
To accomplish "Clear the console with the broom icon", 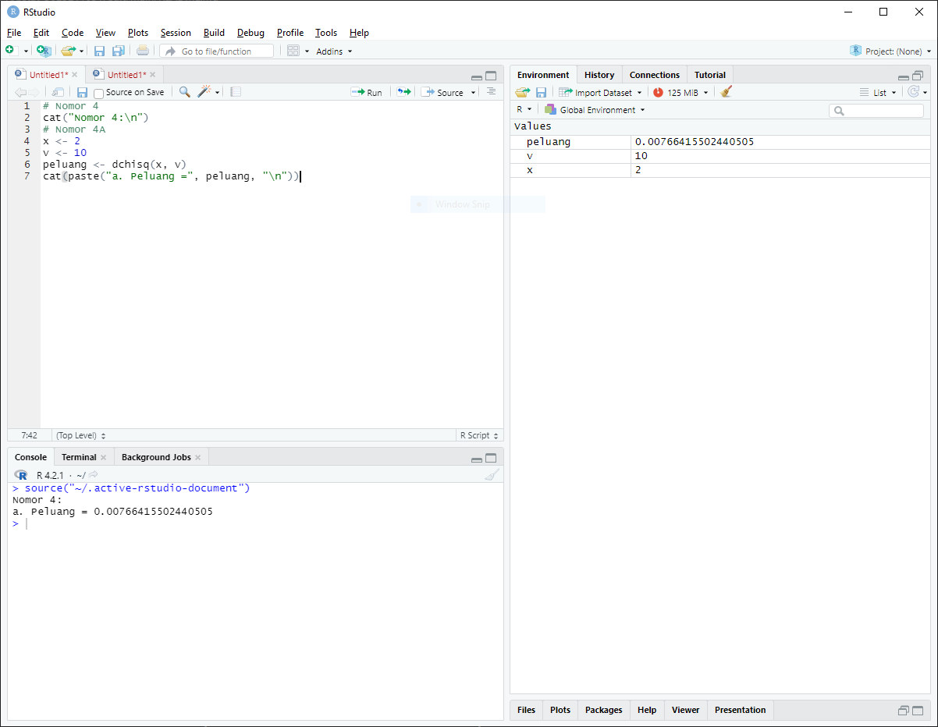I will point(492,474).
